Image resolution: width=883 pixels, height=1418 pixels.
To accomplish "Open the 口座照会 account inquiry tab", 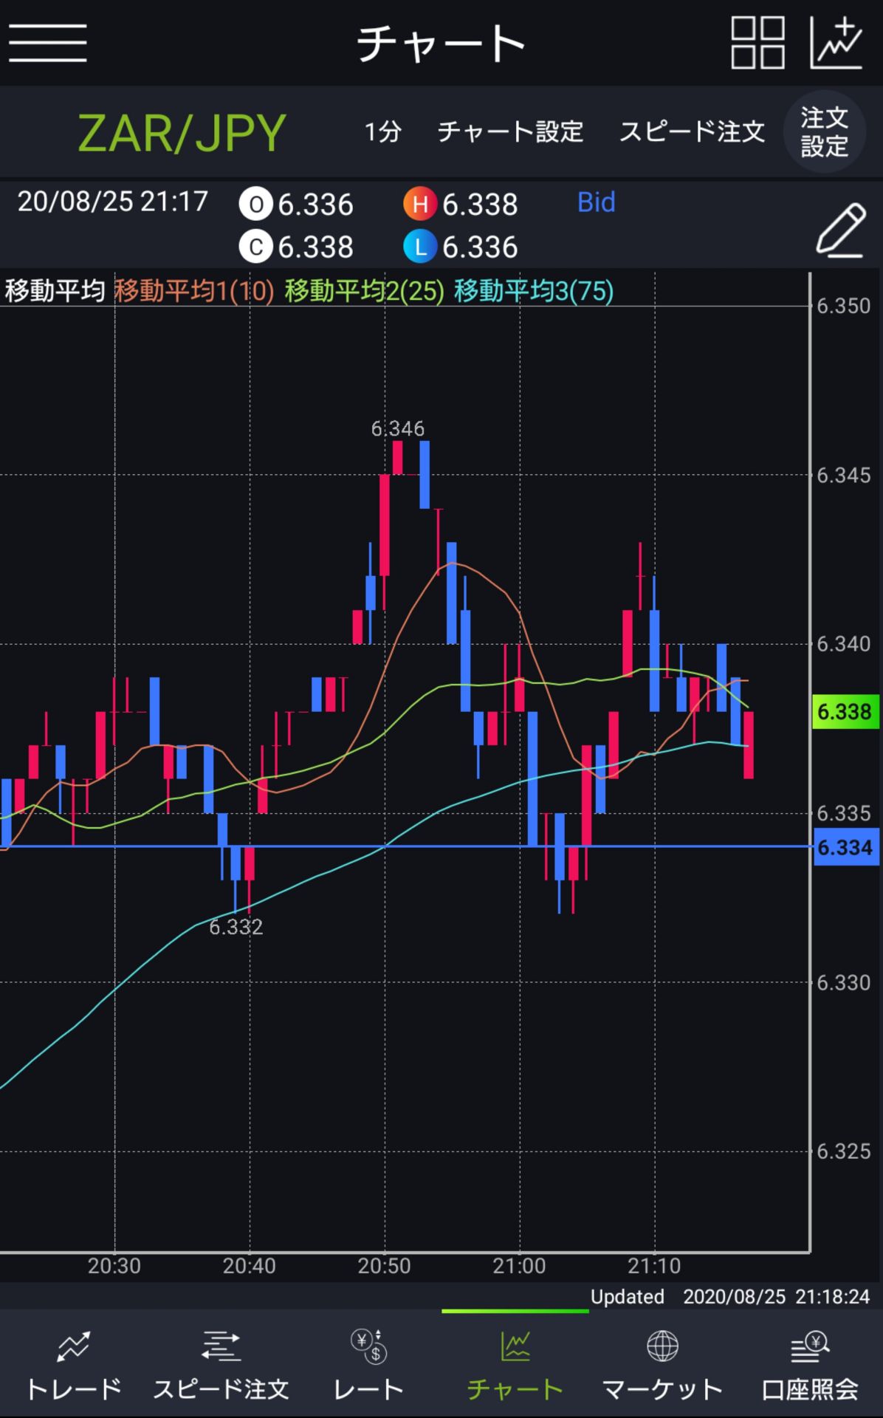I will (x=809, y=1366).
